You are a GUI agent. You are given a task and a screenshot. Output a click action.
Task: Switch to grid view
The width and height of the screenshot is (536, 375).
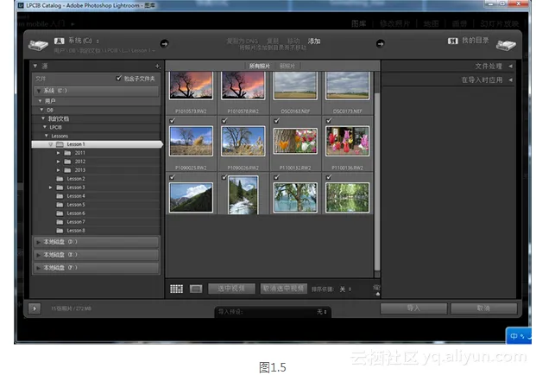(177, 289)
